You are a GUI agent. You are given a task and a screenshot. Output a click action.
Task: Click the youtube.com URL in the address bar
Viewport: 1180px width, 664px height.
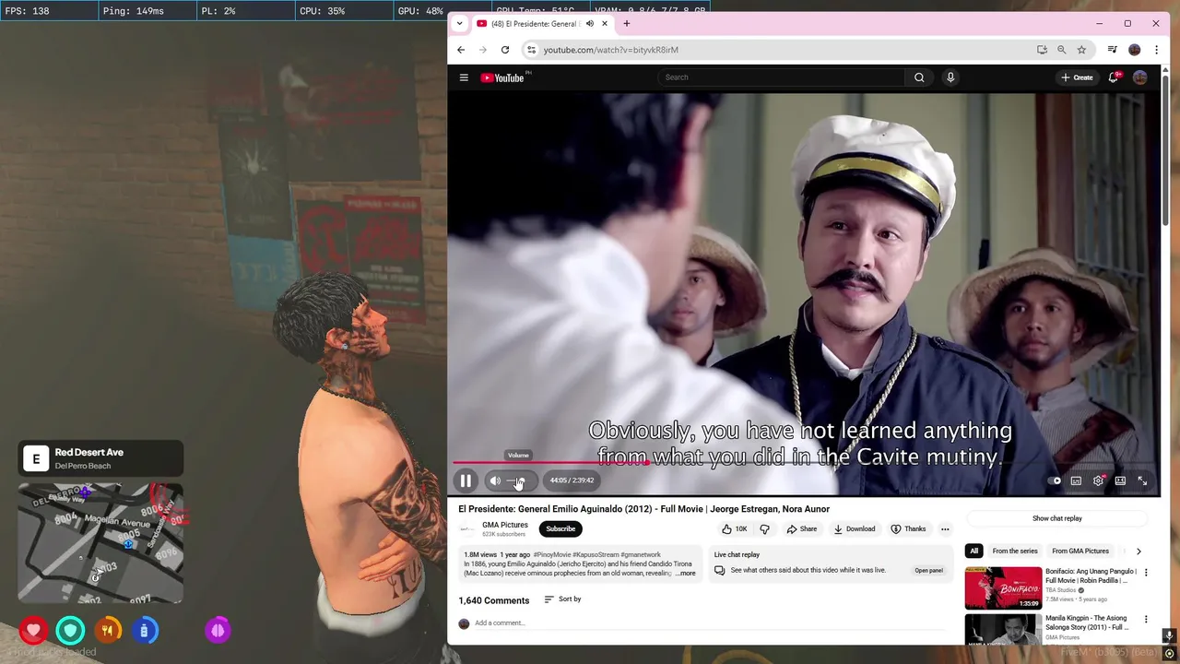tap(610, 50)
